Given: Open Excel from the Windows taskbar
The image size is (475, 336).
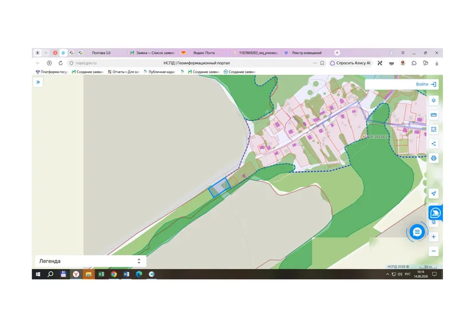Looking at the screenshot, I should (101, 274).
